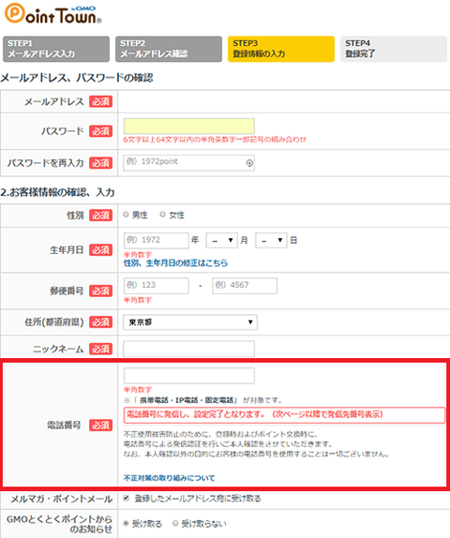Expand the prefecture dropdown showing 東京都
The height and width of the screenshot is (538, 450).
[x=190, y=322]
